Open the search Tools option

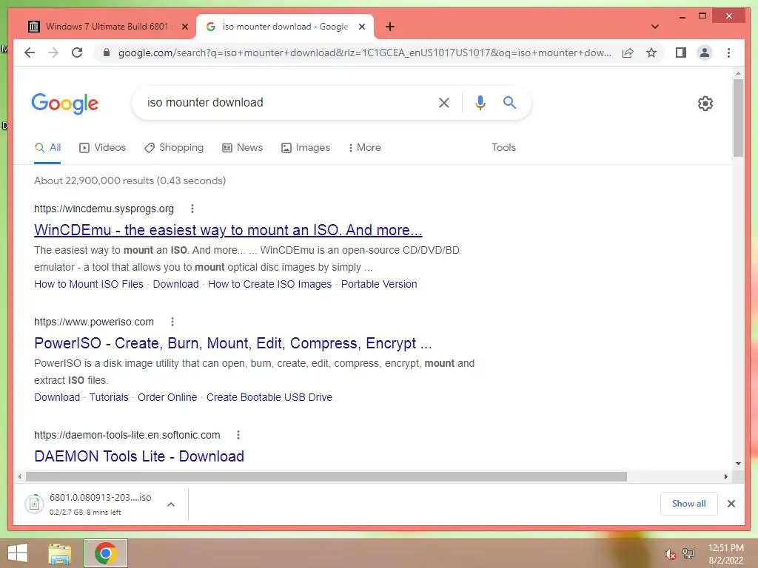tap(503, 147)
